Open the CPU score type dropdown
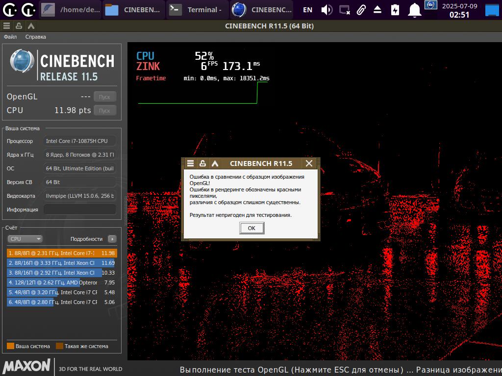This screenshot has width=502, height=376. pos(25,239)
